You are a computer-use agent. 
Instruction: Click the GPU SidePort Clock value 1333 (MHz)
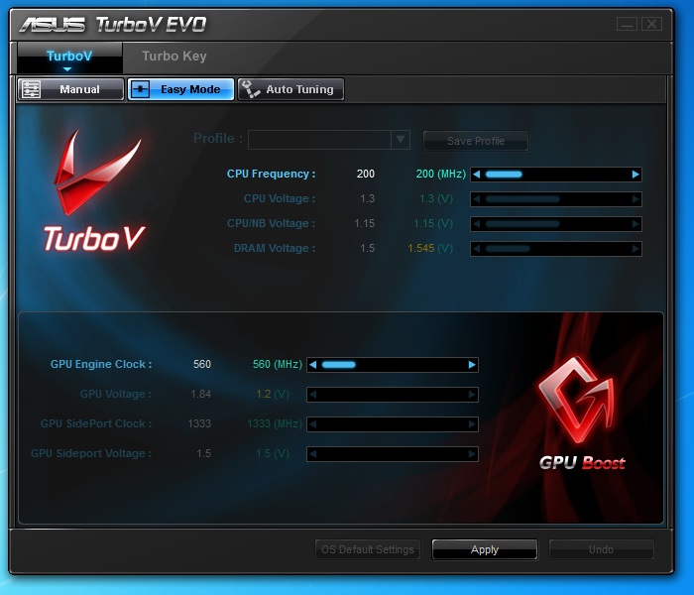tap(275, 423)
